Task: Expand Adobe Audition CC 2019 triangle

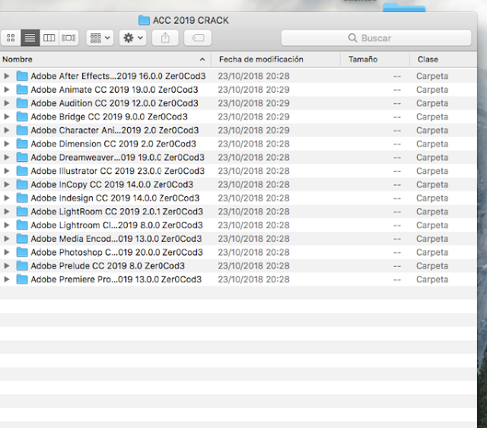Action: pos(7,103)
